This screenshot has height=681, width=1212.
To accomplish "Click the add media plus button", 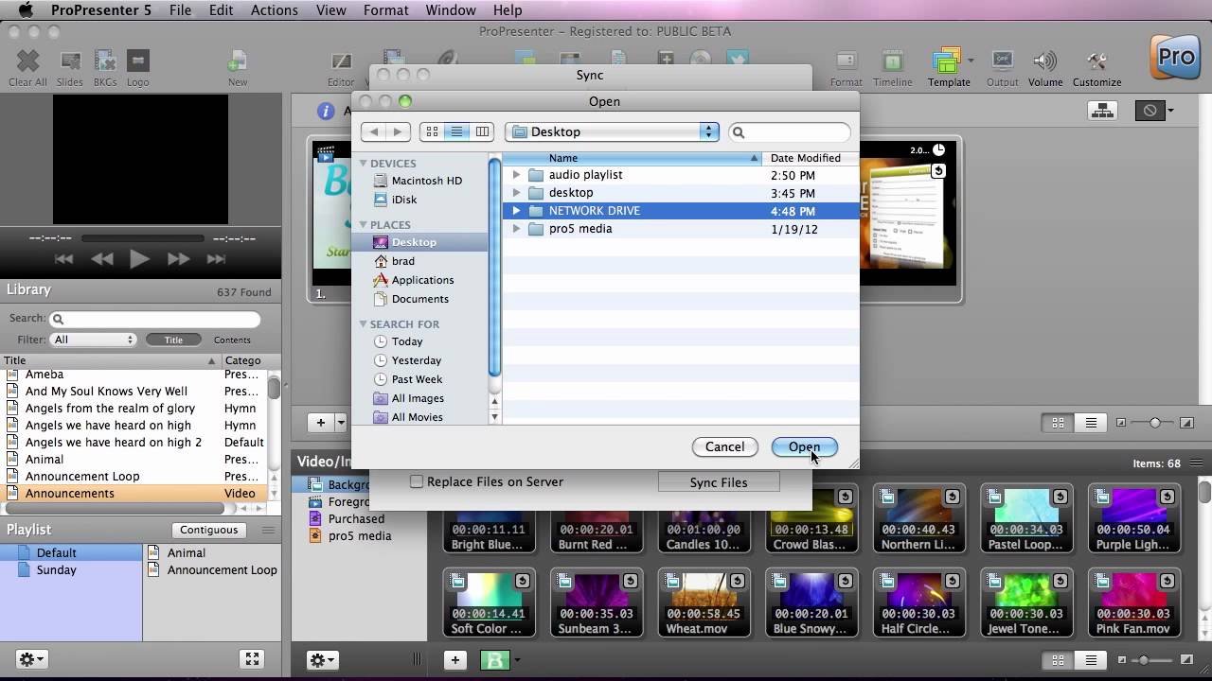I will [x=455, y=660].
